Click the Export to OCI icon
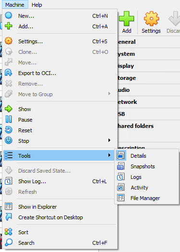This screenshot has height=252, width=180. [9, 73]
